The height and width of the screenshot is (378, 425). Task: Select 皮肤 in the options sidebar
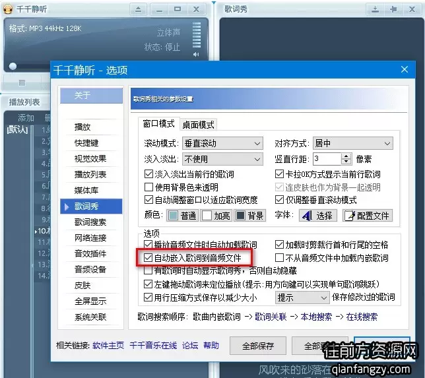click(91, 286)
